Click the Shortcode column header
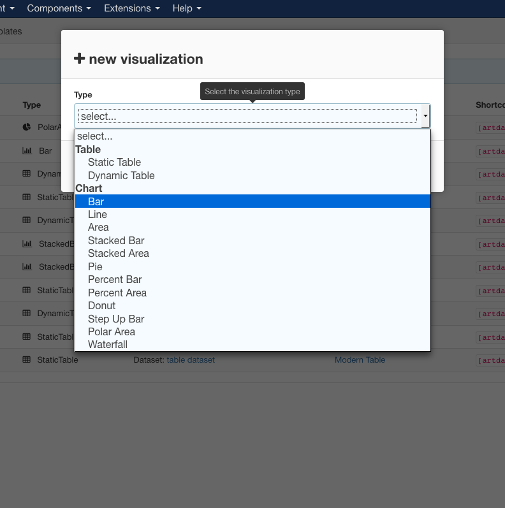This screenshot has height=508, width=505. pyautogui.click(x=490, y=105)
